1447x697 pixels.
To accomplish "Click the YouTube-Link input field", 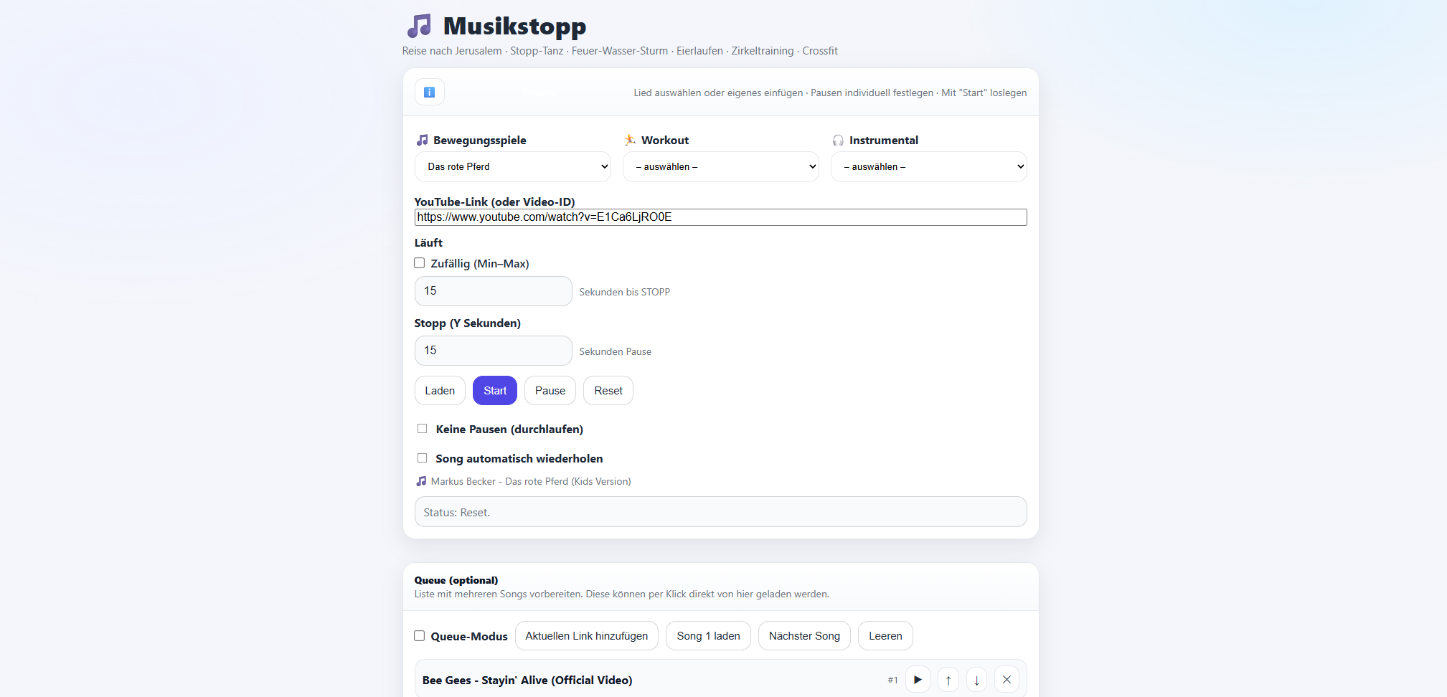I will click(720, 217).
